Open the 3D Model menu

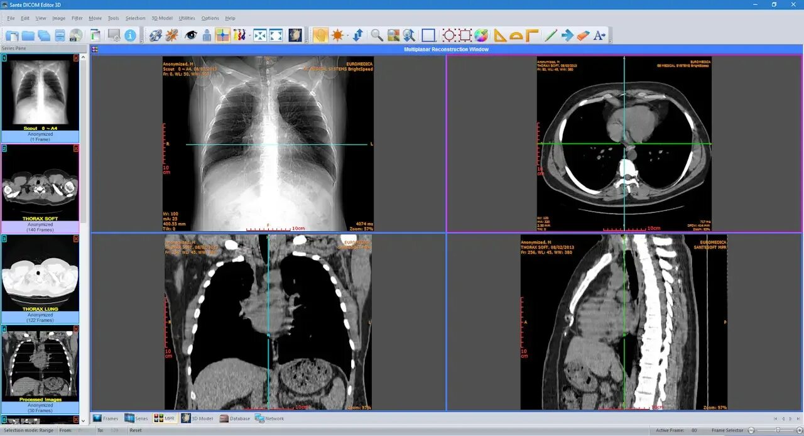(162, 18)
